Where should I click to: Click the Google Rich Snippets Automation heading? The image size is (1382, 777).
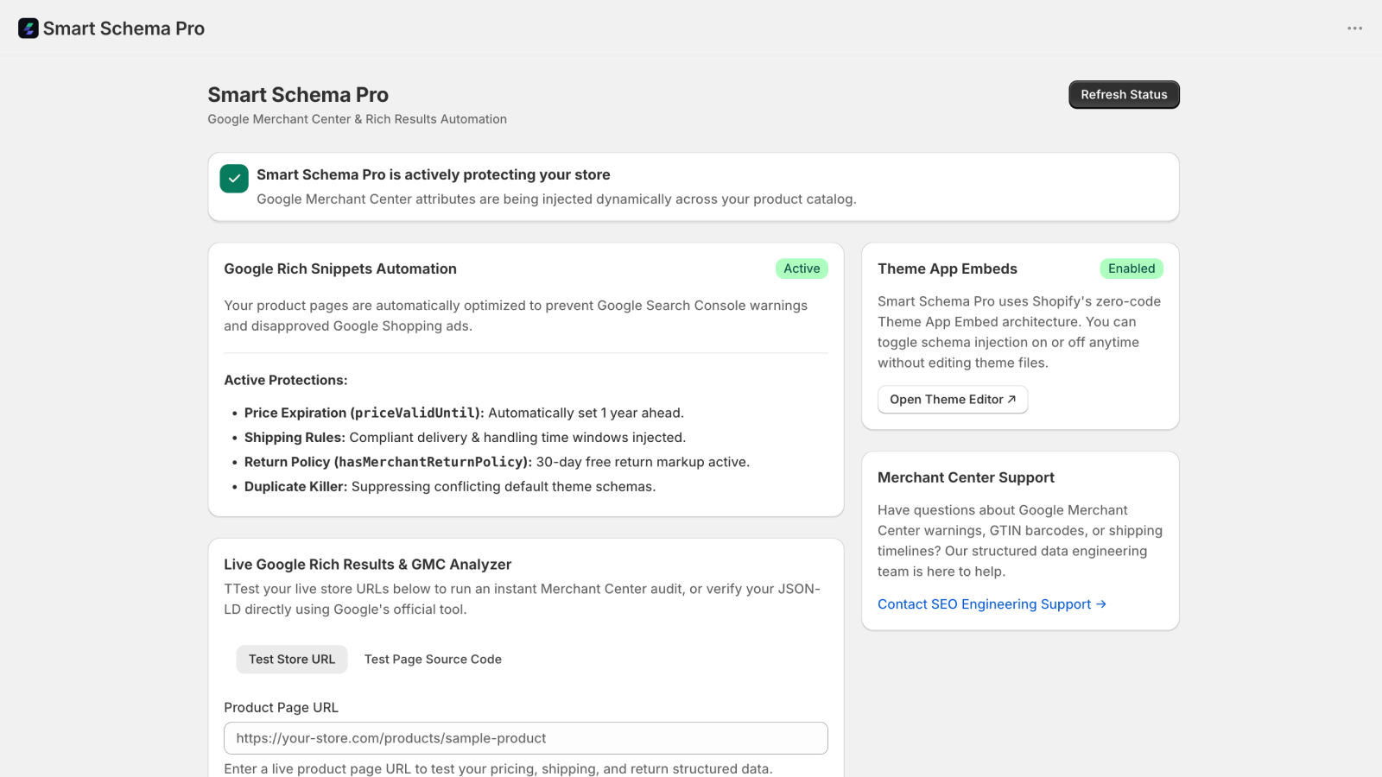(x=340, y=268)
